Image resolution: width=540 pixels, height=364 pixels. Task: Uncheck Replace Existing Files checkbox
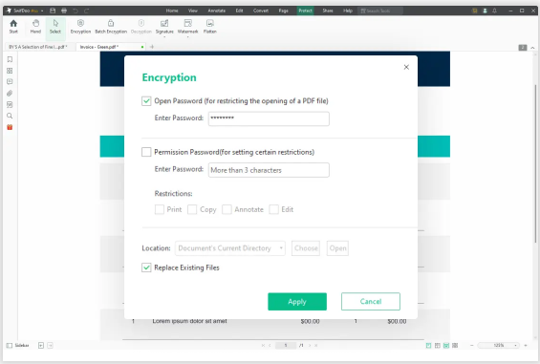(146, 268)
